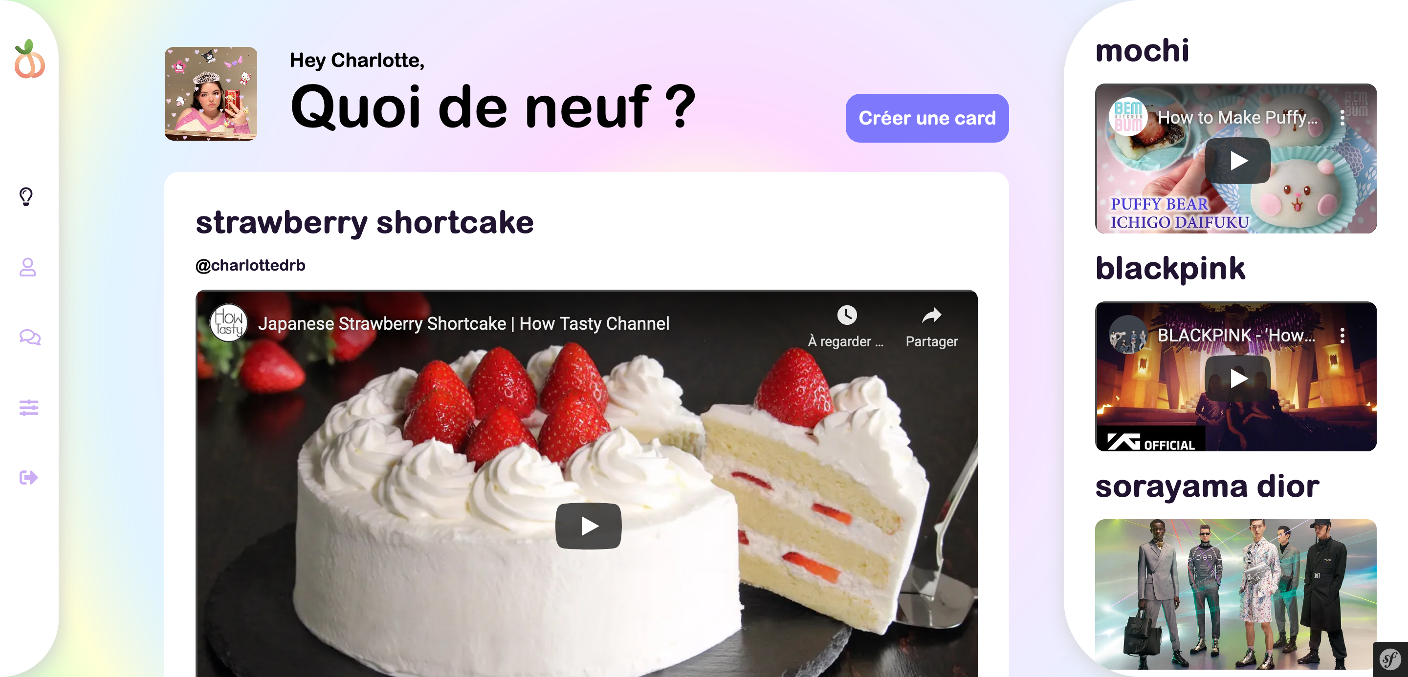This screenshot has height=677, width=1408.
Task: Open the chat messages icon
Action: pyautogui.click(x=29, y=338)
